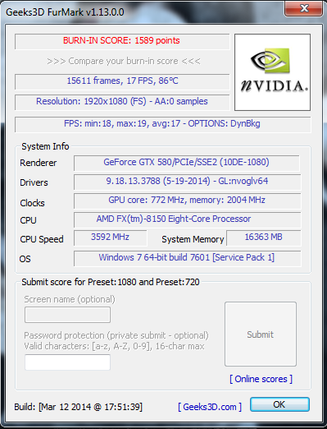This screenshot has width=327, height=429.
Task: Click the Drivers label
Action: click(34, 182)
